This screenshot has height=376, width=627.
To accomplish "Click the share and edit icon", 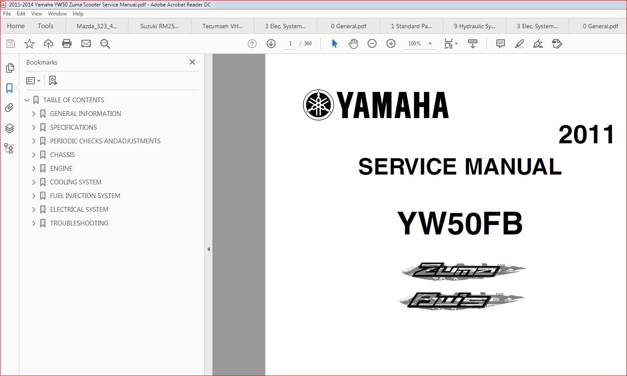I will [557, 44].
